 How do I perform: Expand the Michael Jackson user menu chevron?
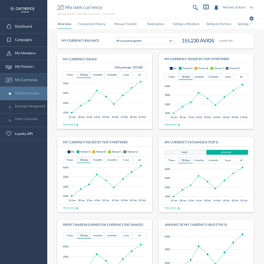[251, 8]
